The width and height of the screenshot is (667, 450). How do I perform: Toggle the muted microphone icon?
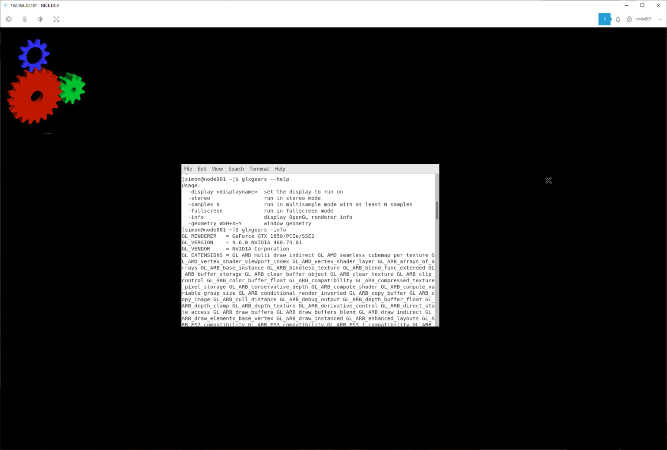click(x=25, y=19)
